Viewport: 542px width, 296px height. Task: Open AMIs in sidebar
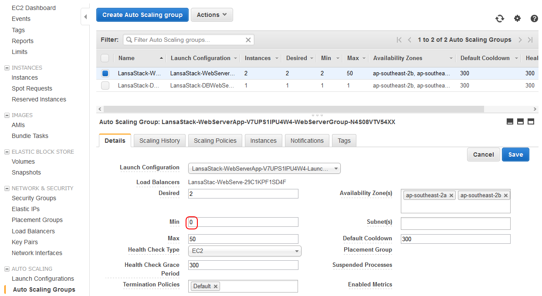[x=18, y=125]
